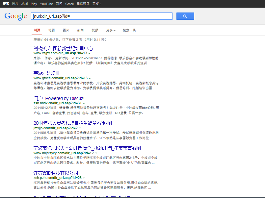The width and height of the screenshot is (265, 198).
Task: Click URL text xsh.pzhu.cn/dir_url.asp?id=26
Action: [58, 178]
